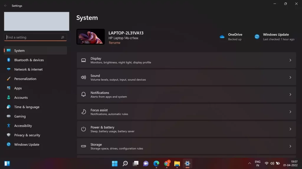Open the Widgets icon on the taskbar
Image resolution: width=302 pixels, height=169 pixels.
[x=7, y=163]
